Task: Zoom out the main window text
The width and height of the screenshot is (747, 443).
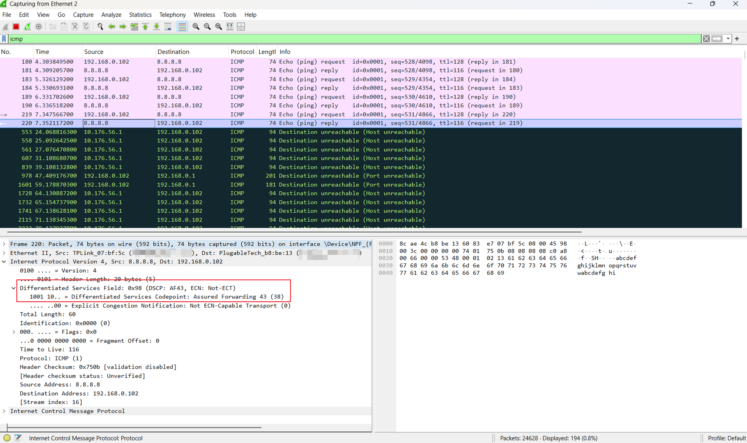Action: click(x=207, y=26)
